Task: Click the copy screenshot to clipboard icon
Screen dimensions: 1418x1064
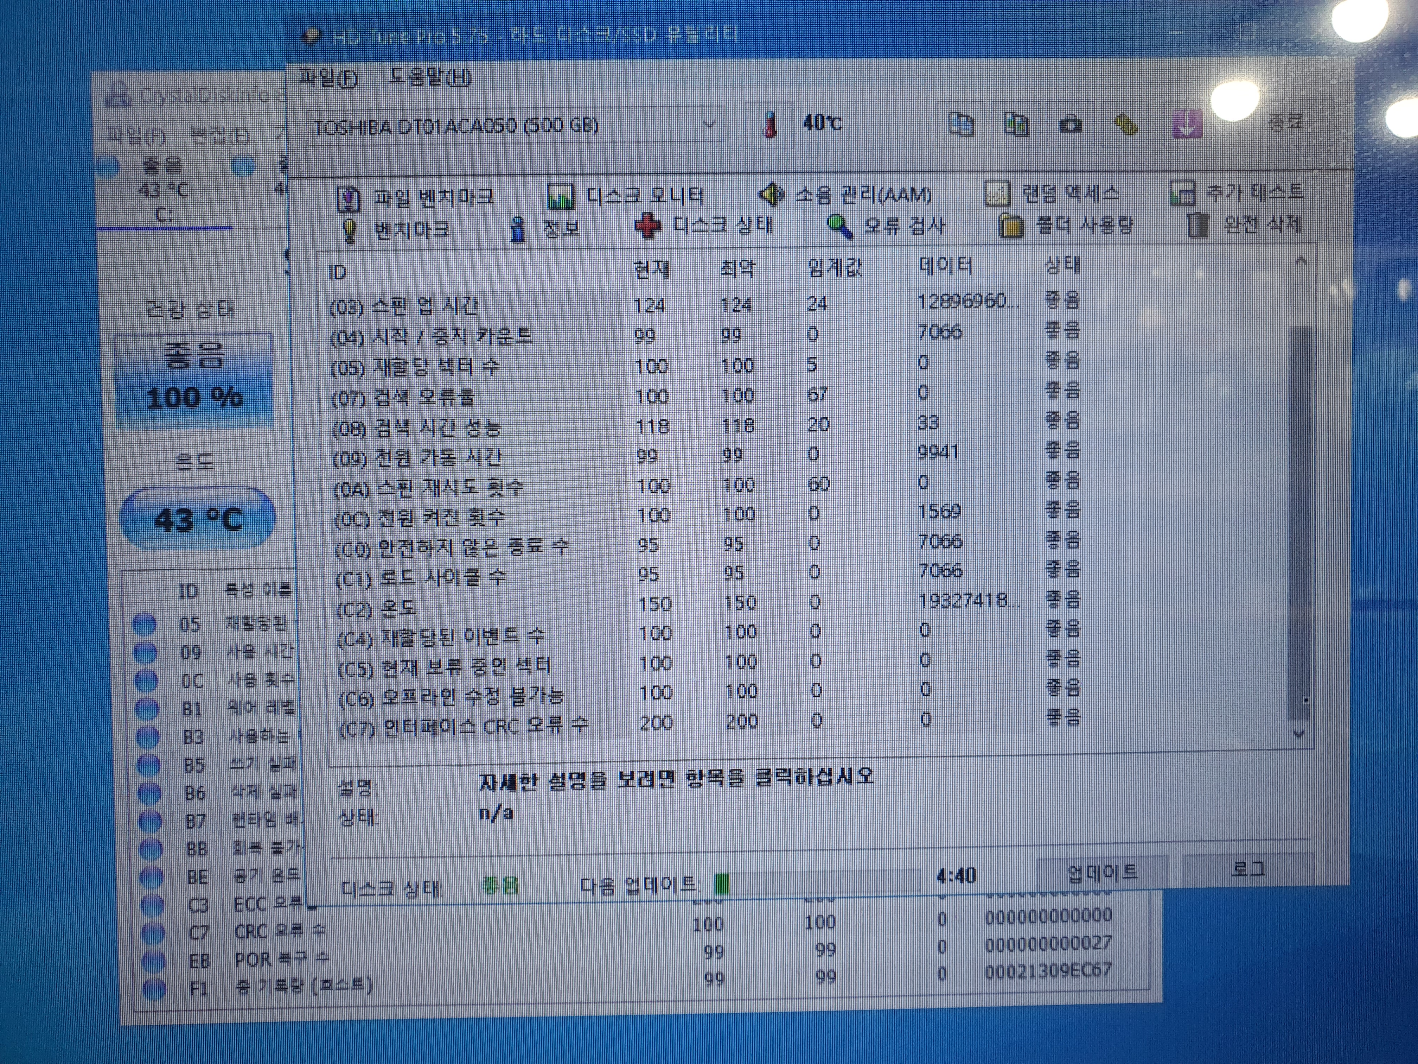Action: coord(1016,124)
